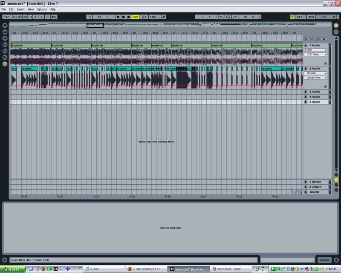
Task: Enable MIDI map mode
Action: point(311,17)
